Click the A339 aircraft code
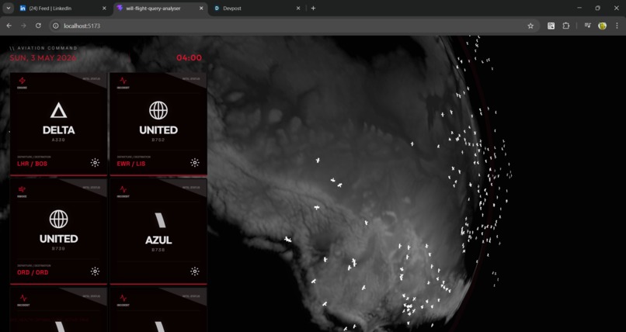 (x=58, y=140)
